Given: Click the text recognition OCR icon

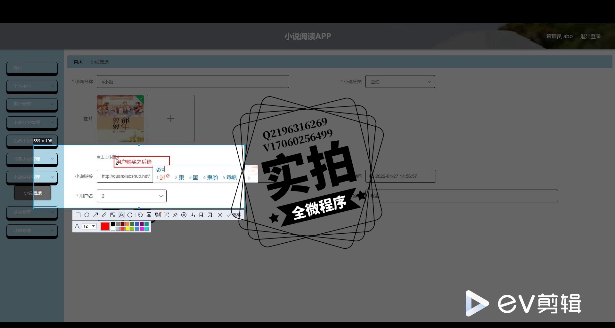Looking at the screenshot, I should 166,215.
